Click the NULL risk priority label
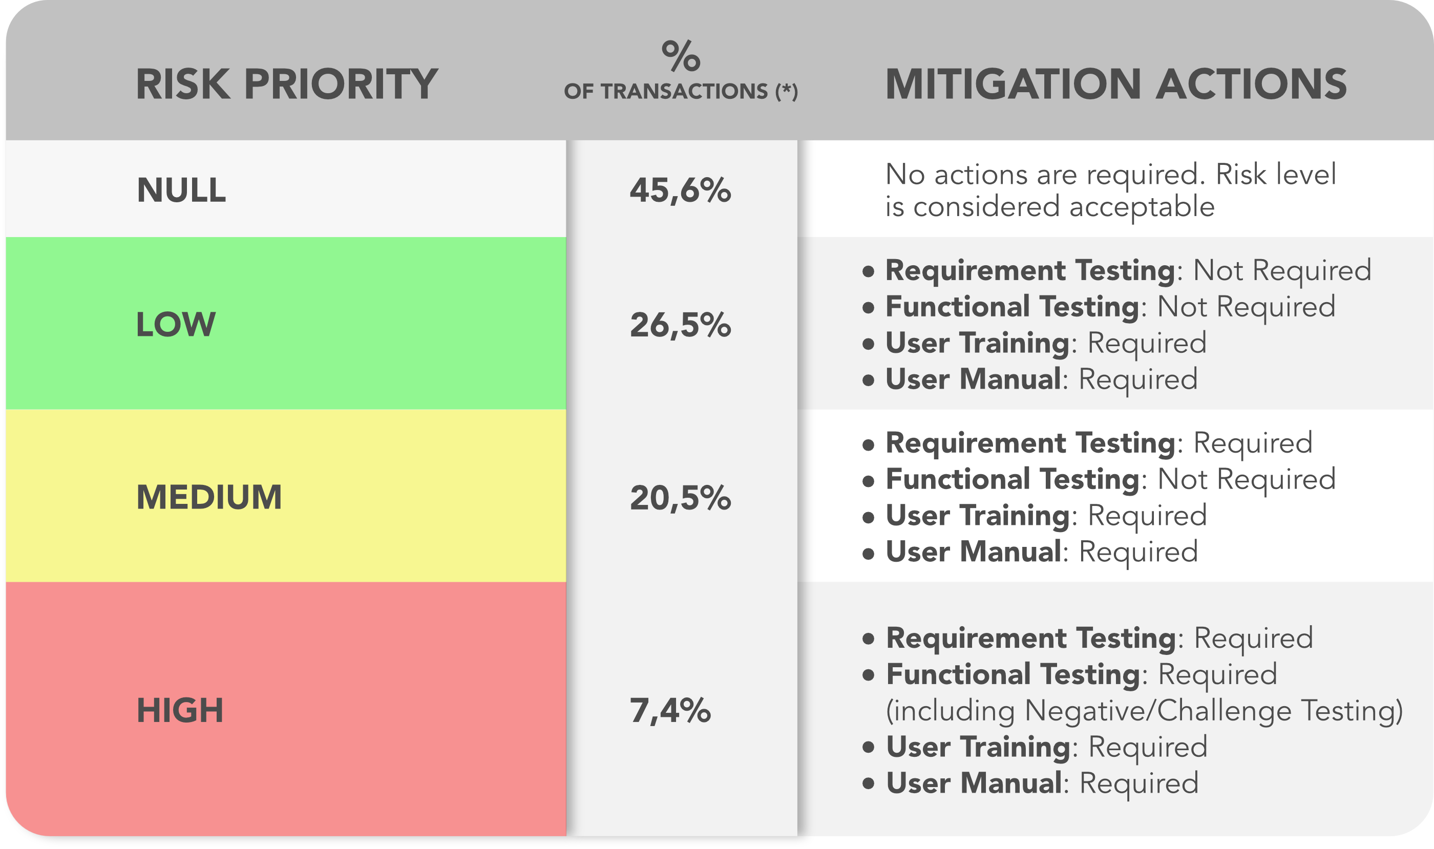This screenshot has height=849, width=1434. pyautogui.click(x=181, y=190)
